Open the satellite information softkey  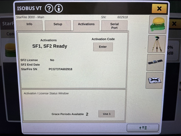[x=156, y=62]
